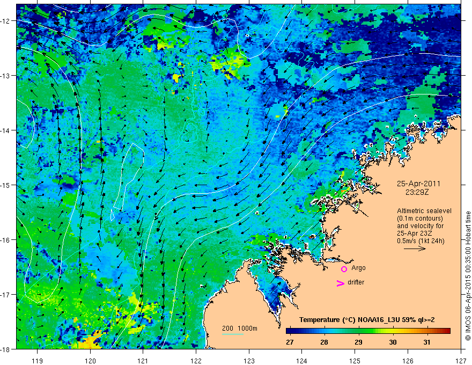Click the color bar label '27'

290,342
